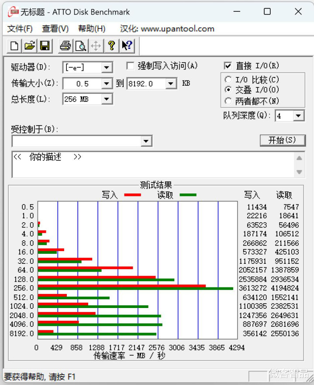
Task: Click the New file toolbar icon
Action: (x=14, y=46)
